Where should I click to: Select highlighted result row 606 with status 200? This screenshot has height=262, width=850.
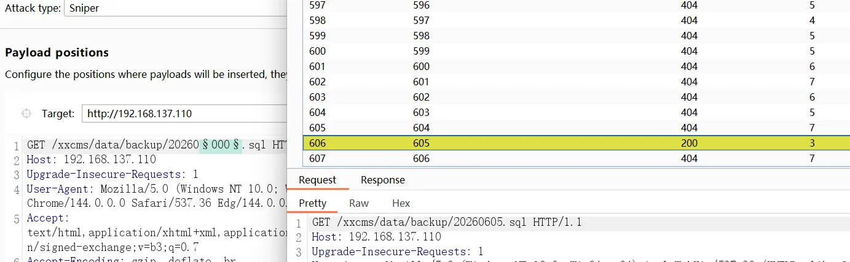[x=577, y=143]
